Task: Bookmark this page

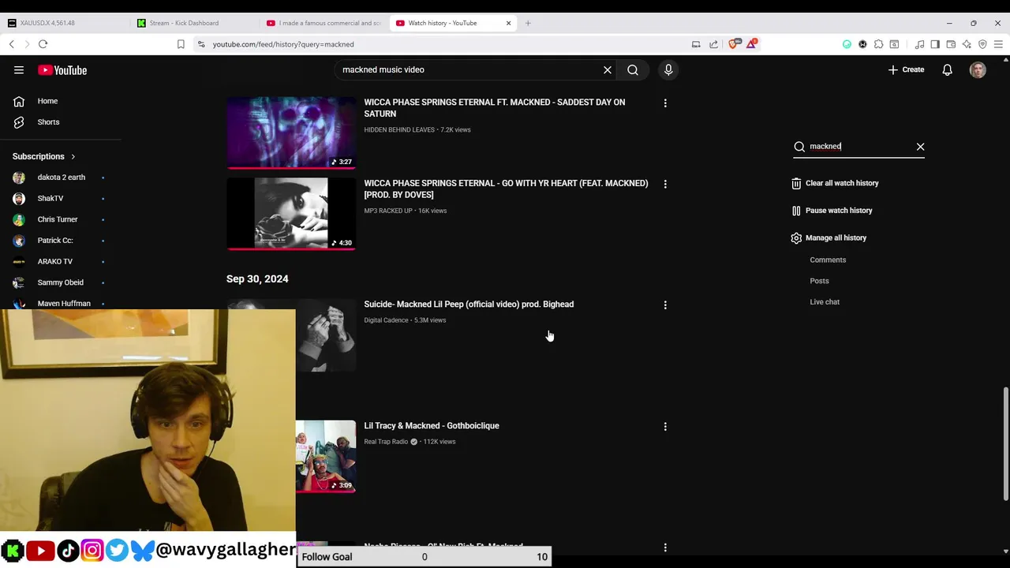Action: click(x=181, y=44)
